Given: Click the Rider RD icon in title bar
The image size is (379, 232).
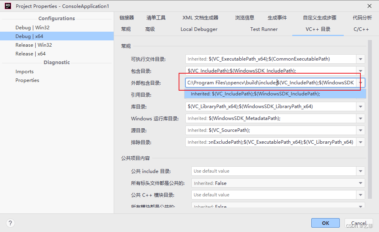Looking at the screenshot, I should pos(8,6).
